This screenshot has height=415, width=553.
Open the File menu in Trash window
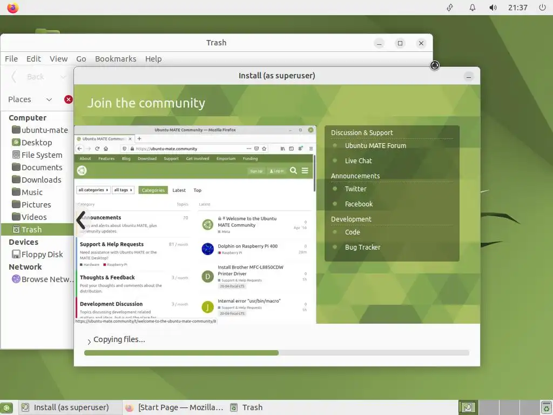(11, 59)
